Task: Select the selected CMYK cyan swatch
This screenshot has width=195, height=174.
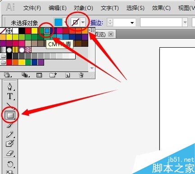Action: (x=47, y=31)
